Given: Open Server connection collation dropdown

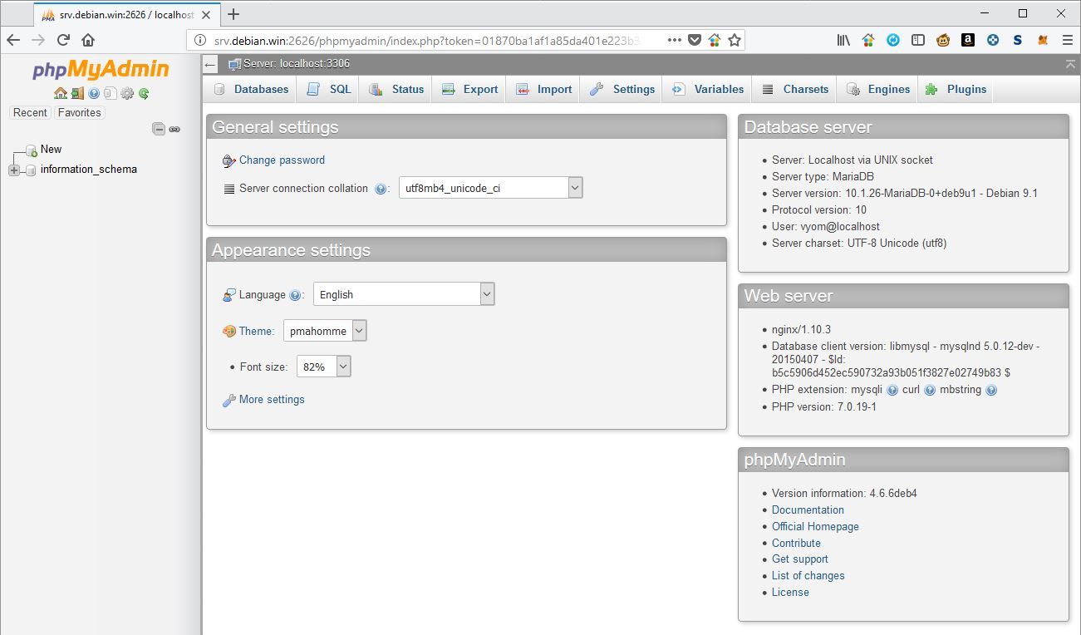Looking at the screenshot, I should (490, 188).
